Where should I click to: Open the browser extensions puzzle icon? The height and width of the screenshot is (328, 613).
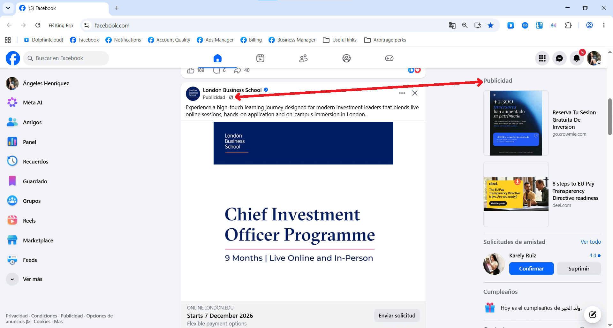click(568, 25)
